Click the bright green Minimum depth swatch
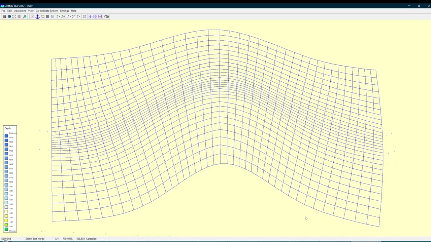431x242 pixels. 6,229
